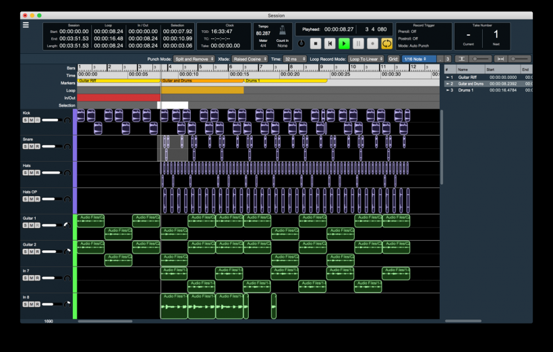Open the Punch Mode dropdown
Screen dimensions: 553x352
pyautogui.click(x=194, y=59)
